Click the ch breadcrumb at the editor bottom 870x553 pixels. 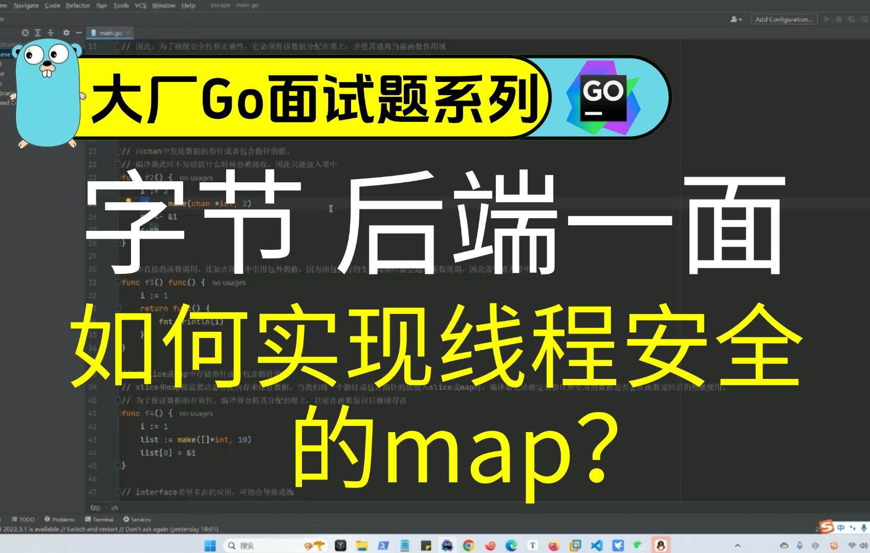(x=115, y=508)
